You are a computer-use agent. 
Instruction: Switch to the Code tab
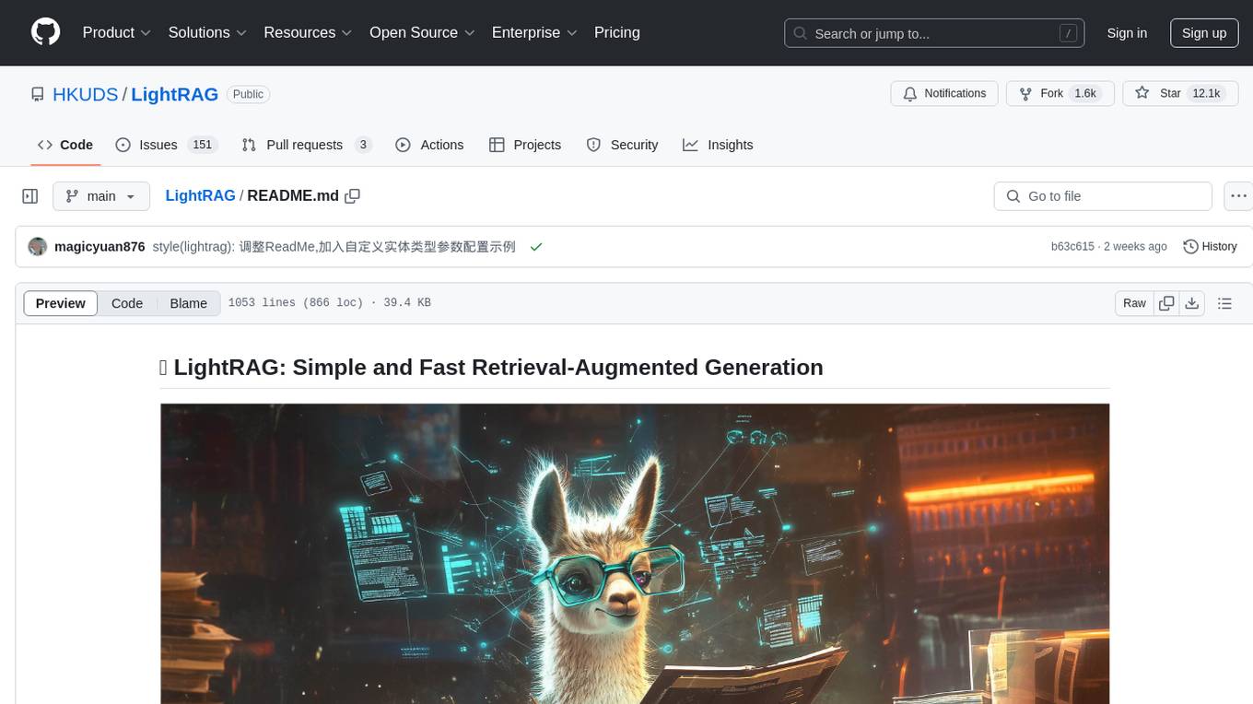(64, 145)
